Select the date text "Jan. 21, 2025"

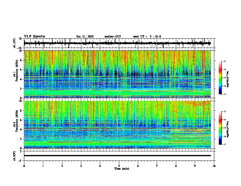coord(85,36)
